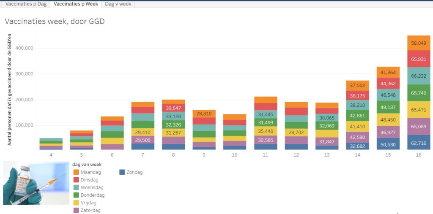Click the vaccine syringe photo thumbnail
The width and height of the screenshot is (433, 214).
[x=30, y=183]
